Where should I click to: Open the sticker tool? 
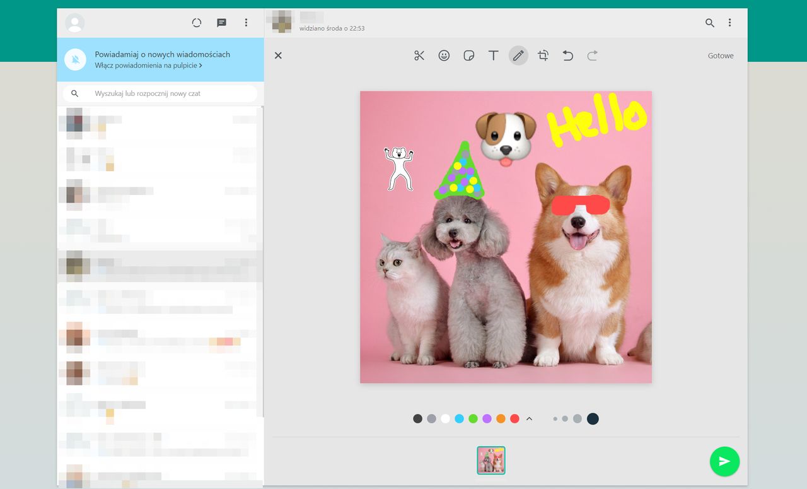tap(468, 56)
